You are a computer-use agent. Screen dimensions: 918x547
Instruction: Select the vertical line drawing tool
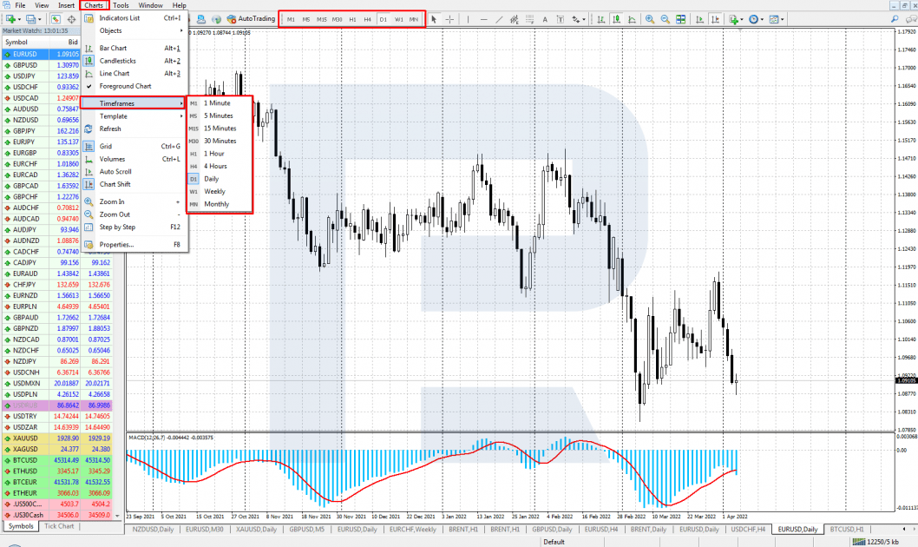[x=468, y=19]
